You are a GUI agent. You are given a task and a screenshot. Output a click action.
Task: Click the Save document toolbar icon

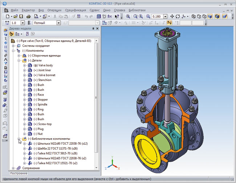point(21,17)
